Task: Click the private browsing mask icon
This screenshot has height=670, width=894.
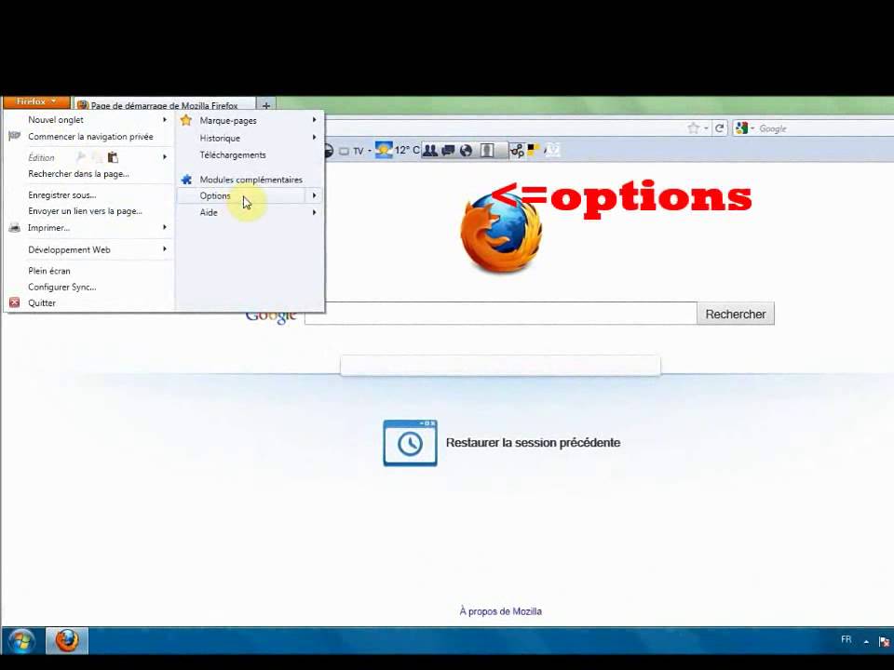Action: point(15,136)
